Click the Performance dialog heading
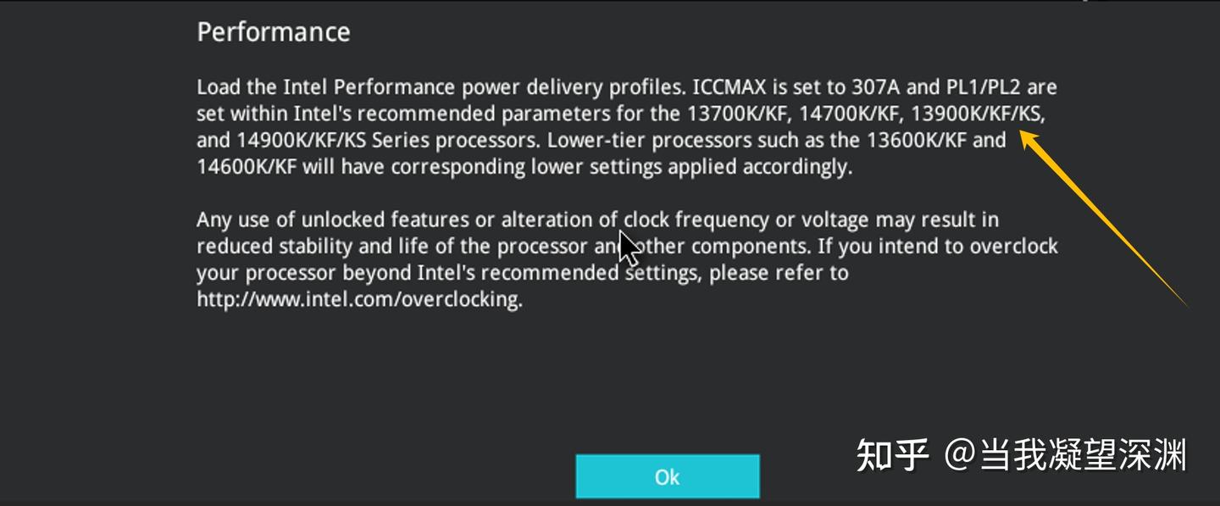 273,31
